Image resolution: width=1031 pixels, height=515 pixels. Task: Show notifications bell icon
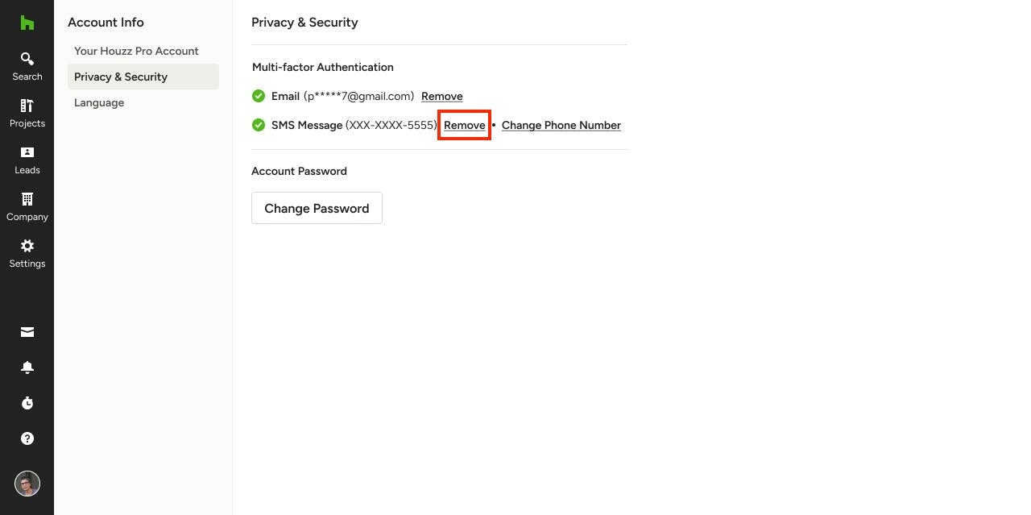27,368
